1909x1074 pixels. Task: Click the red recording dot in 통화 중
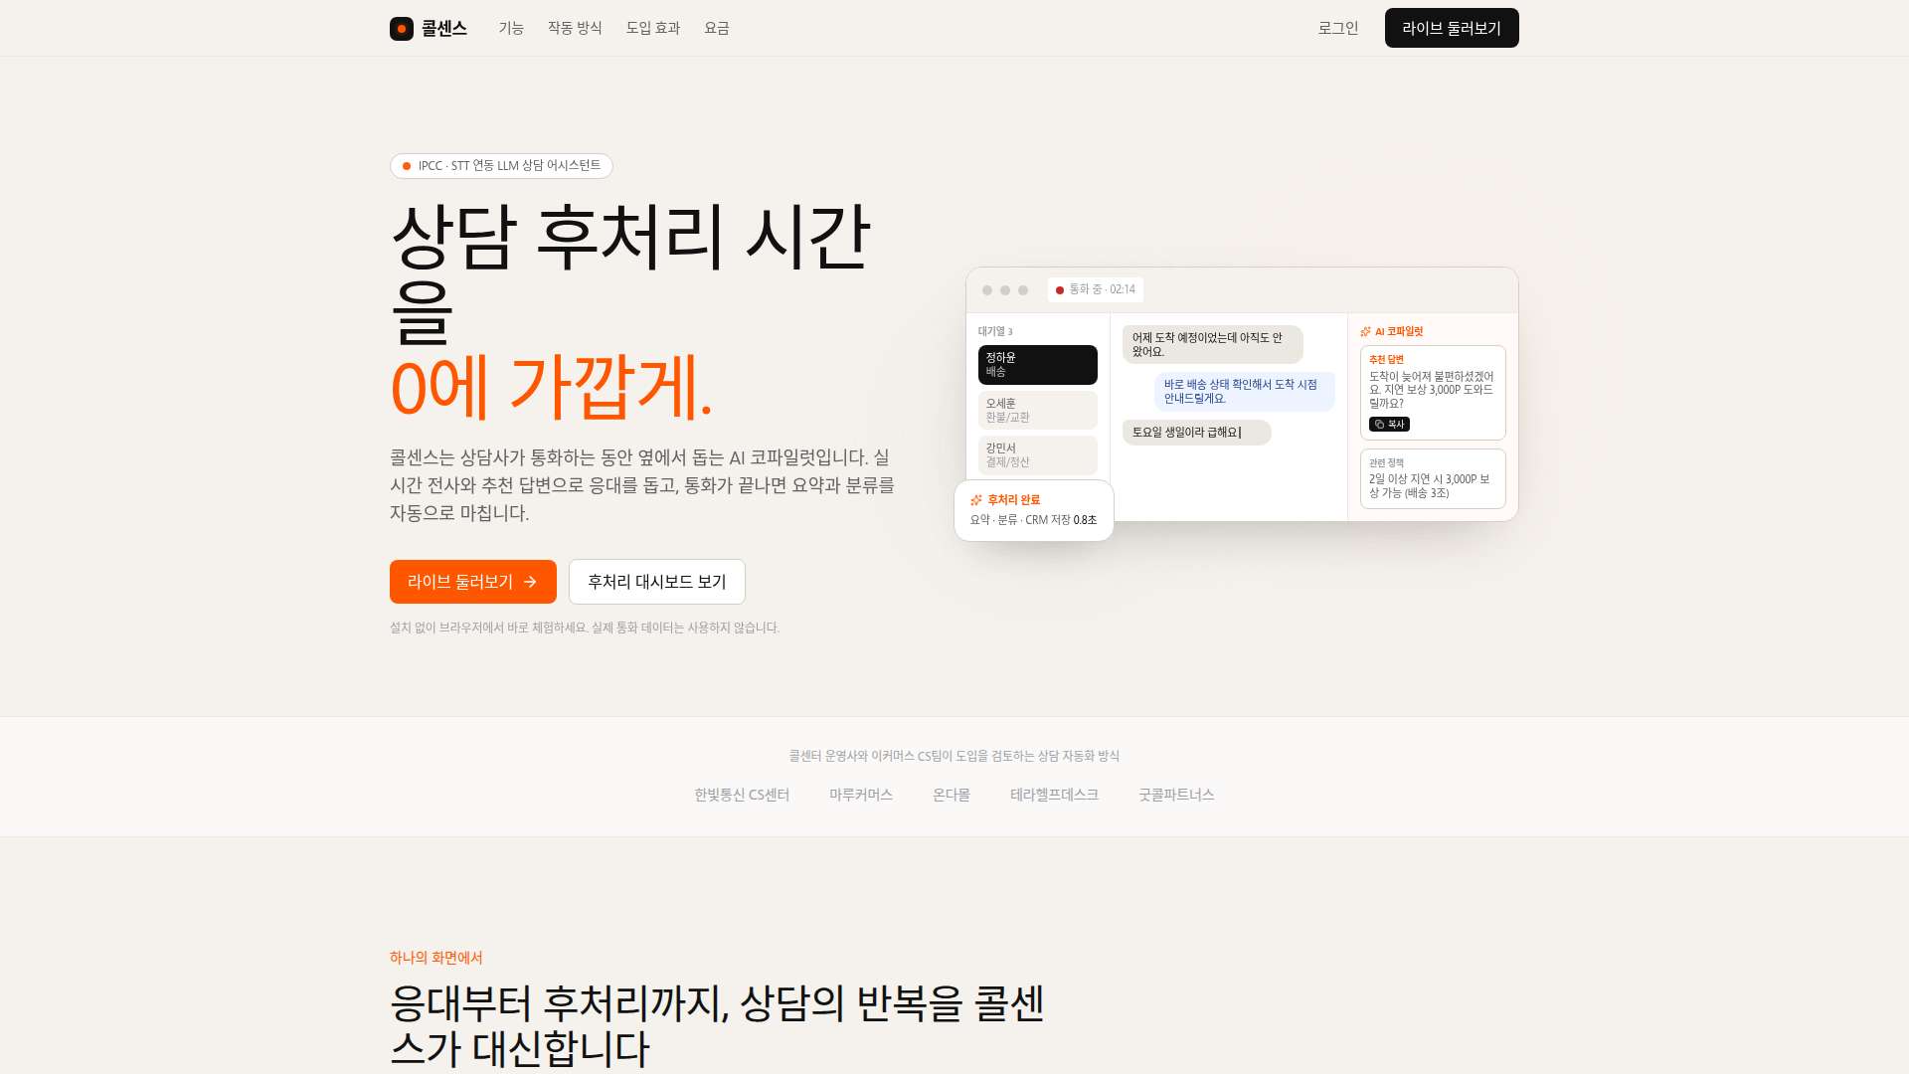click(x=1060, y=290)
